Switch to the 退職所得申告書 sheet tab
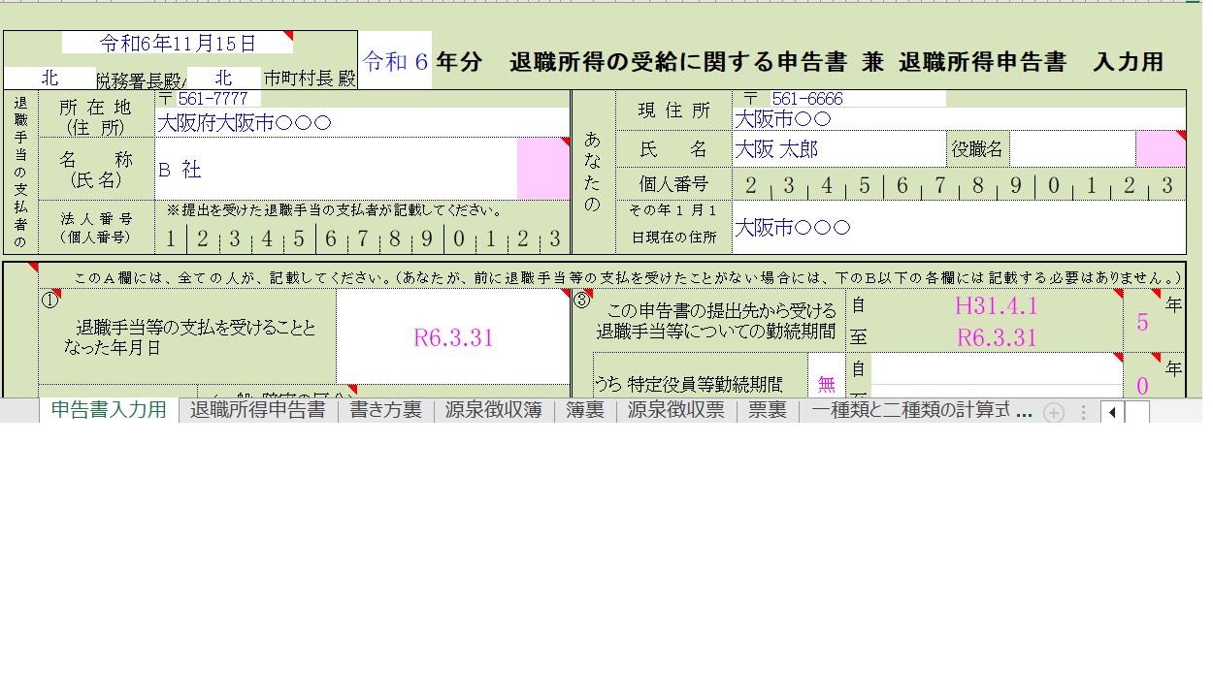Viewport: 1213px width, 698px height. point(254,411)
